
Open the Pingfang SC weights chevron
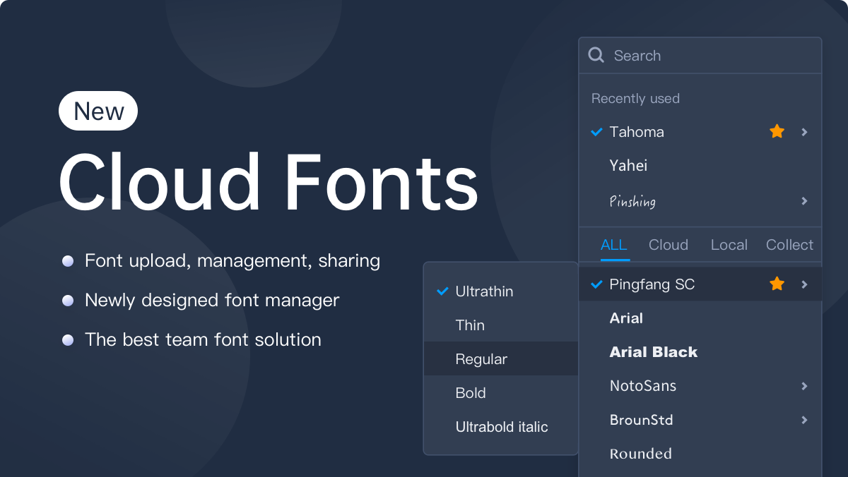tap(804, 284)
